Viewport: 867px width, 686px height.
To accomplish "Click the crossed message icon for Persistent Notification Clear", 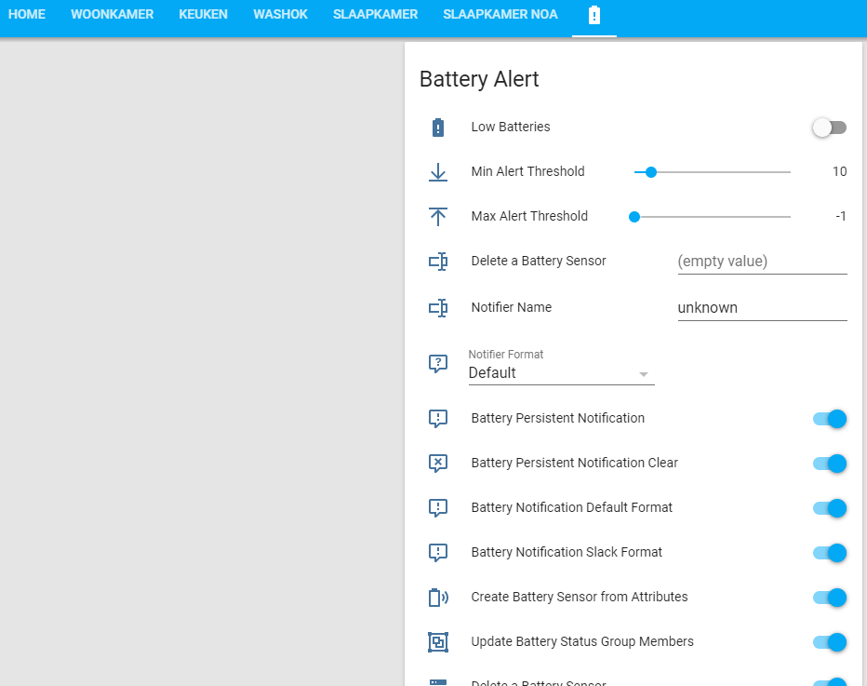I will (437, 463).
